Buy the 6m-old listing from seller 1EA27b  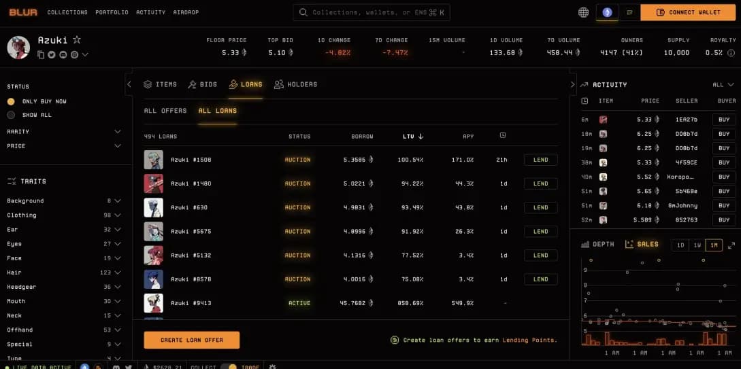[x=724, y=120]
